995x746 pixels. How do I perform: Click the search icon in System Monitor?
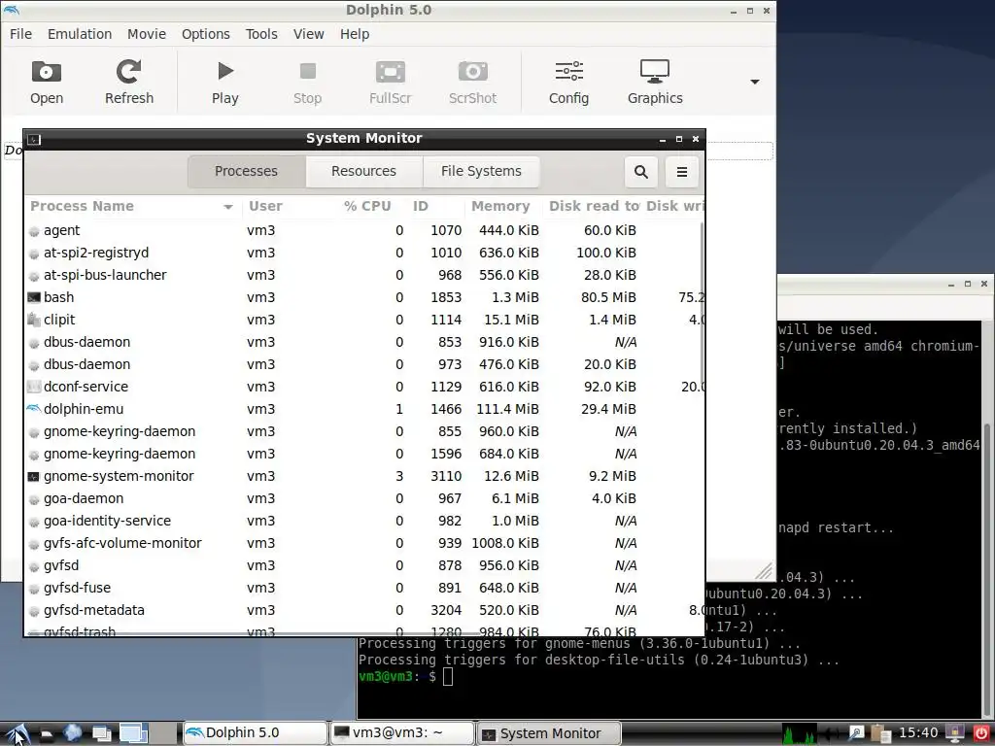coord(641,172)
